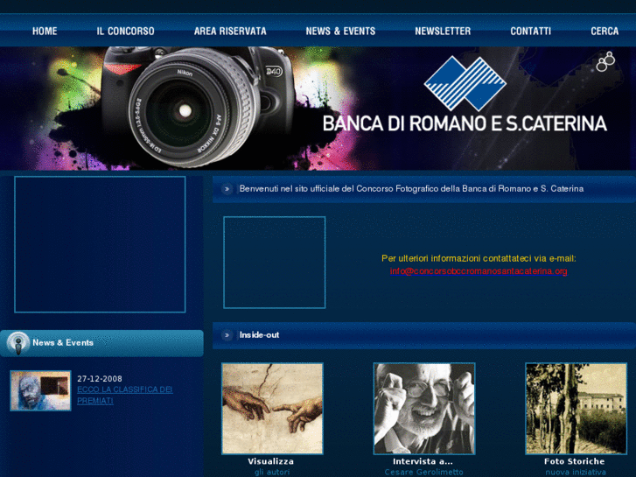Click the arrow icon beside Benvenuti text
Image resolution: width=636 pixels, height=477 pixels.
coord(227,189)
